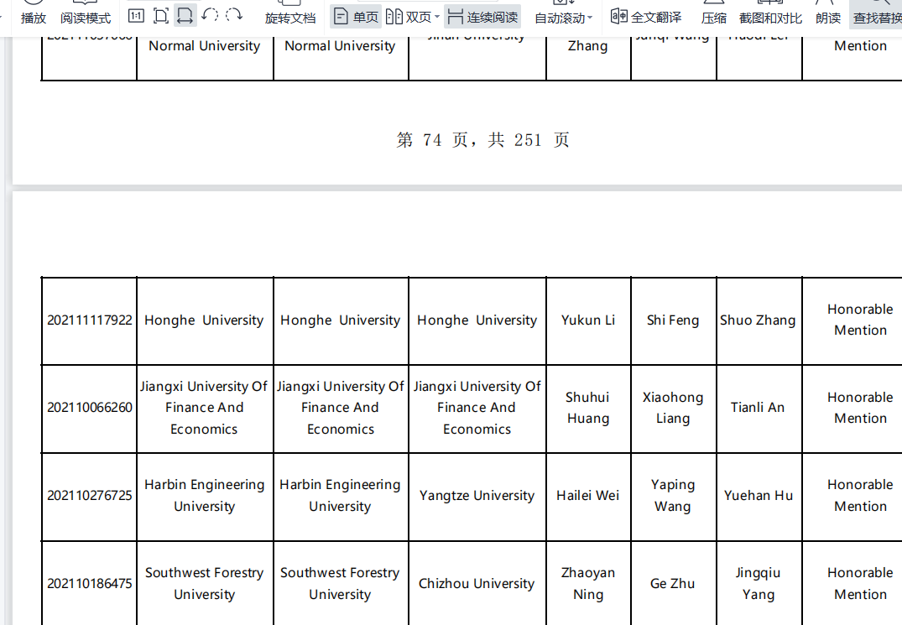Click the fit-page zoom icon
902x625 pixels.
(x=161, y=16)
